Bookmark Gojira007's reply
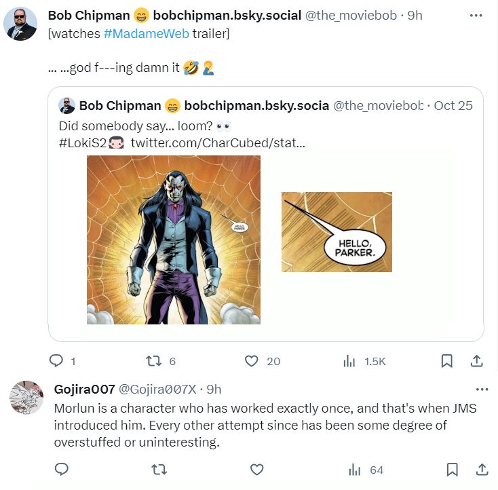The width and height of the screenshot is (498, 490). [x=453, y=469]
